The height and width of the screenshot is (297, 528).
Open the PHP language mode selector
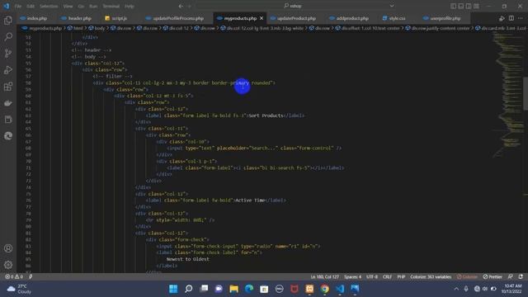point(401,277)
